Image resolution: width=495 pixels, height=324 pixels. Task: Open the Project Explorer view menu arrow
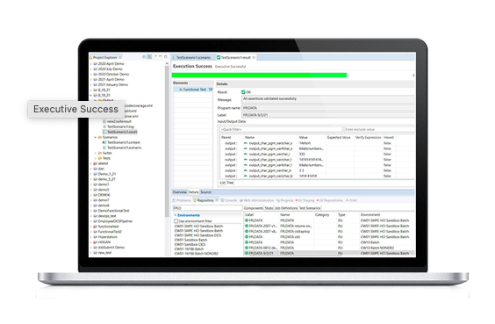coord(155,56)
